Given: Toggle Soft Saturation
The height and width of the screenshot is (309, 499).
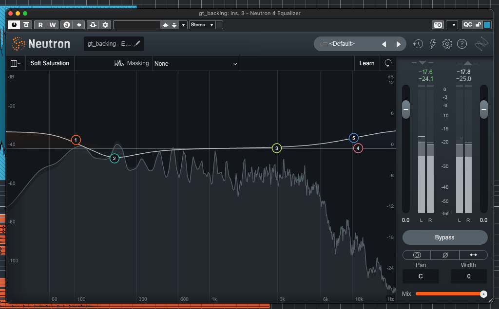Looking at the screenshot, I should 50,63.
